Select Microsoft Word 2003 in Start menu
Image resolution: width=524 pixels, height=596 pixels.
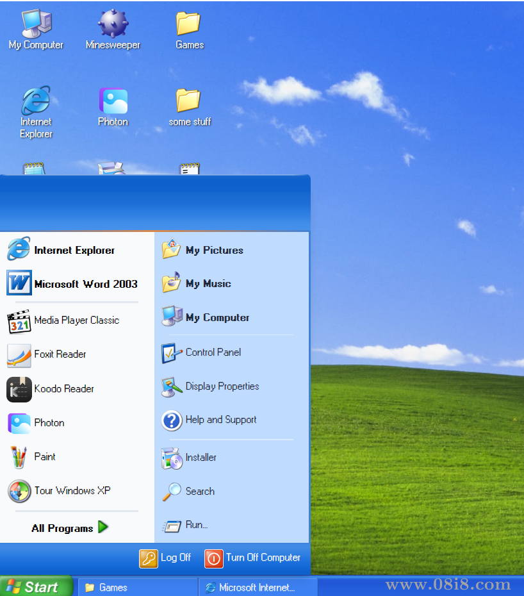[85, 284]
